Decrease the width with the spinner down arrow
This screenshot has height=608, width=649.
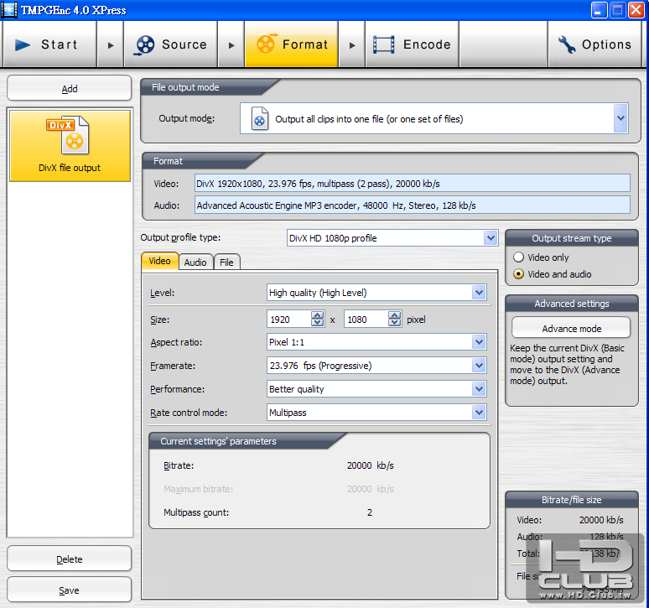[318, 323]
